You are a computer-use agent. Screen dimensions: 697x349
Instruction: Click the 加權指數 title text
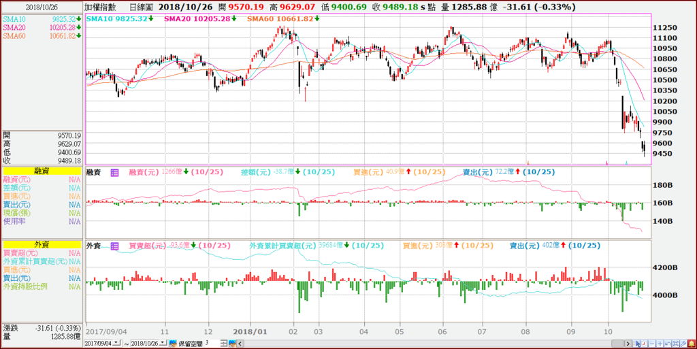coord(102,7)
